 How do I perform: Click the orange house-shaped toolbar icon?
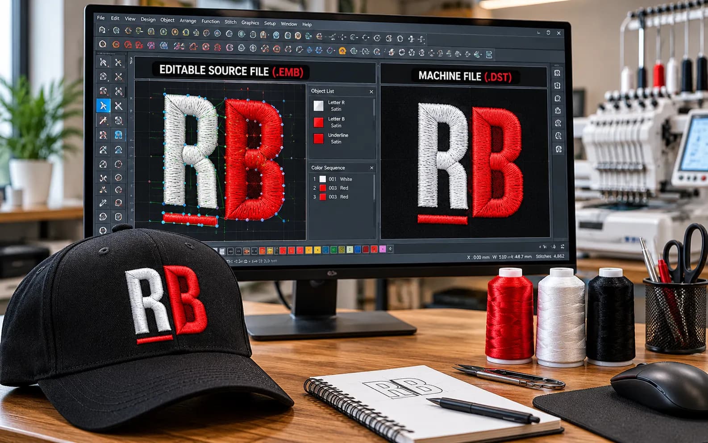(x=342, y=51)
